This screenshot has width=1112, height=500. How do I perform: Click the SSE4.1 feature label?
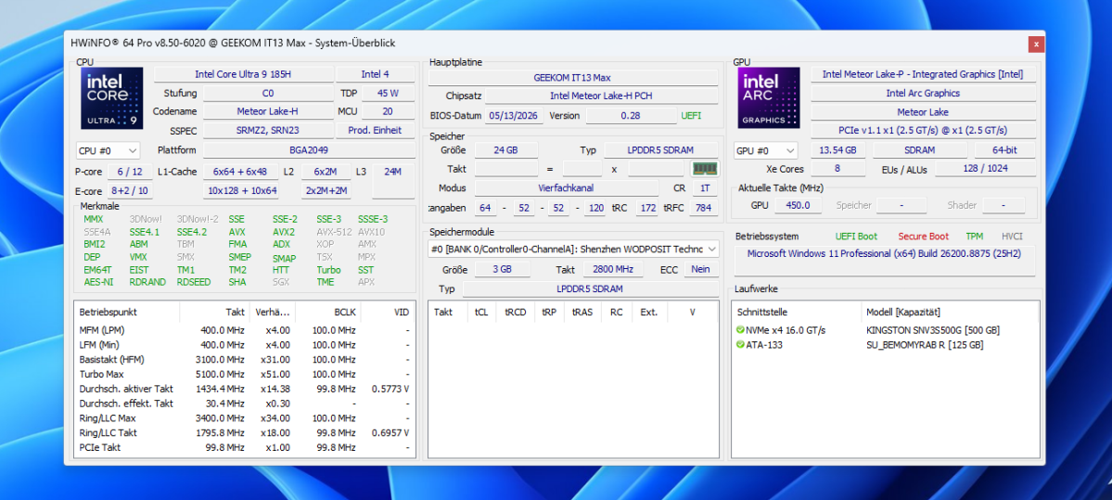tap(145, 232)
